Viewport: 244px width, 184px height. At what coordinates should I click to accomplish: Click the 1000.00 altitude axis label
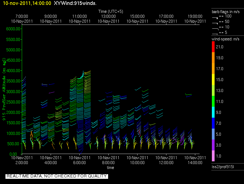pos(13,133)
